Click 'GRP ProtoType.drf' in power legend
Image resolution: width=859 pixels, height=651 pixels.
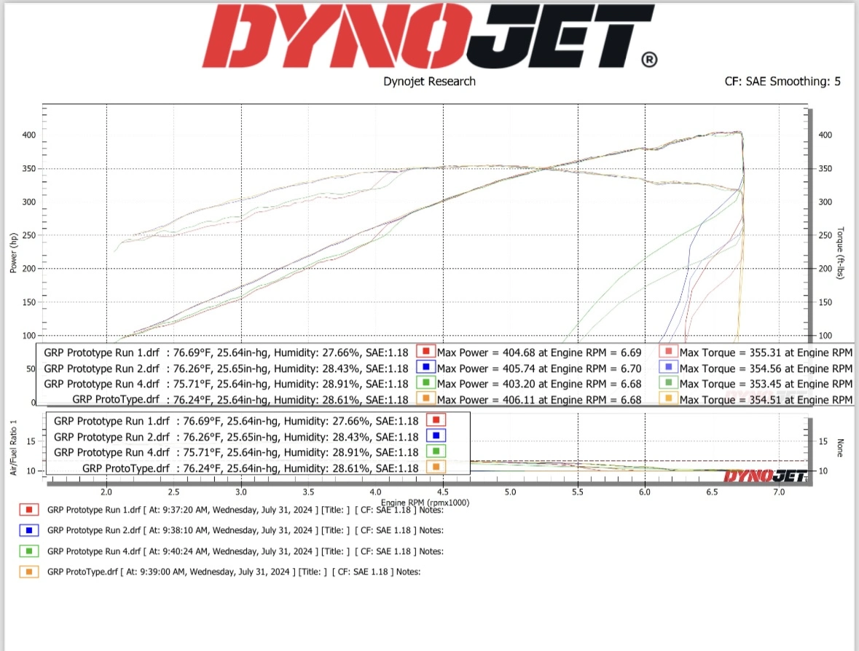[116, 399]
